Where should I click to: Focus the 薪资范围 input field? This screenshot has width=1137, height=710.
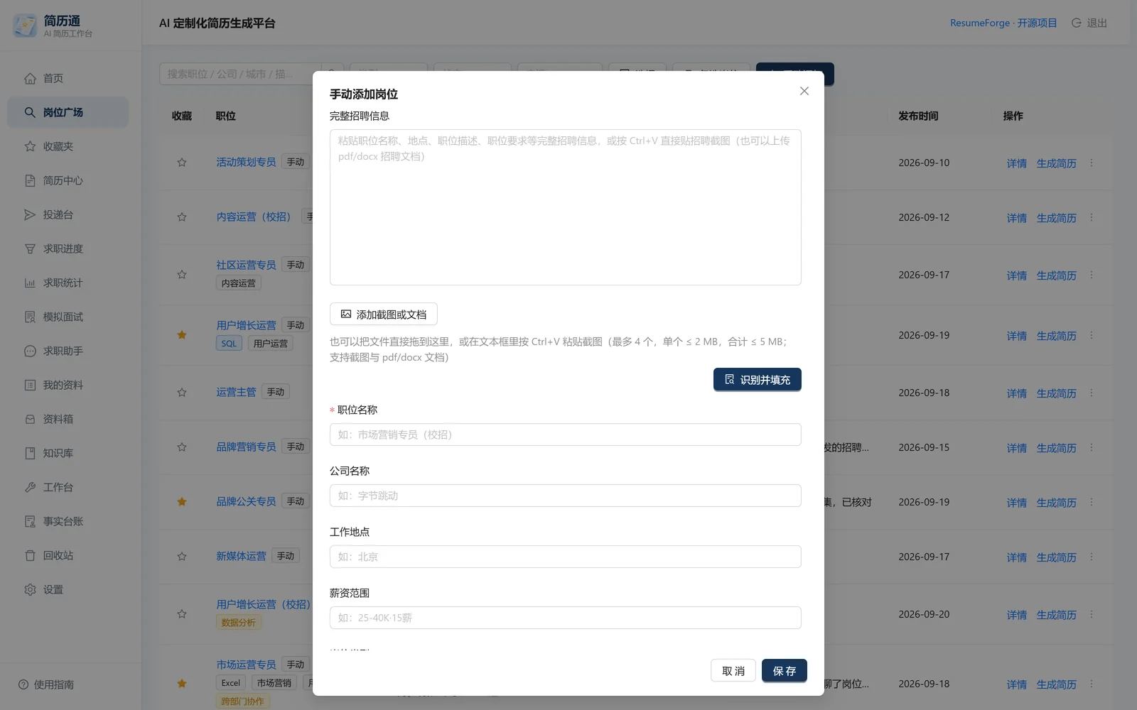(x=566, y=618)
